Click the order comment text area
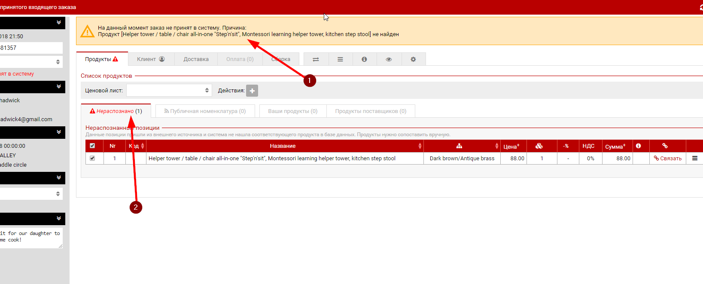 click(30, 237)
